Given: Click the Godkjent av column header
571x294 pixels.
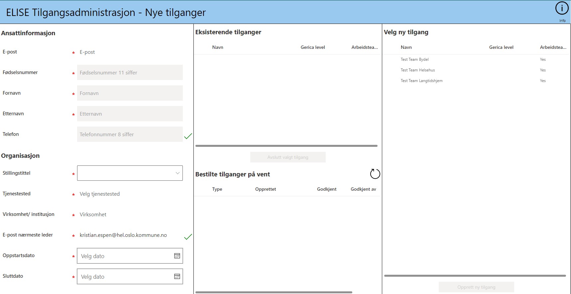Looking at the screenshot, I should point(363,189).
